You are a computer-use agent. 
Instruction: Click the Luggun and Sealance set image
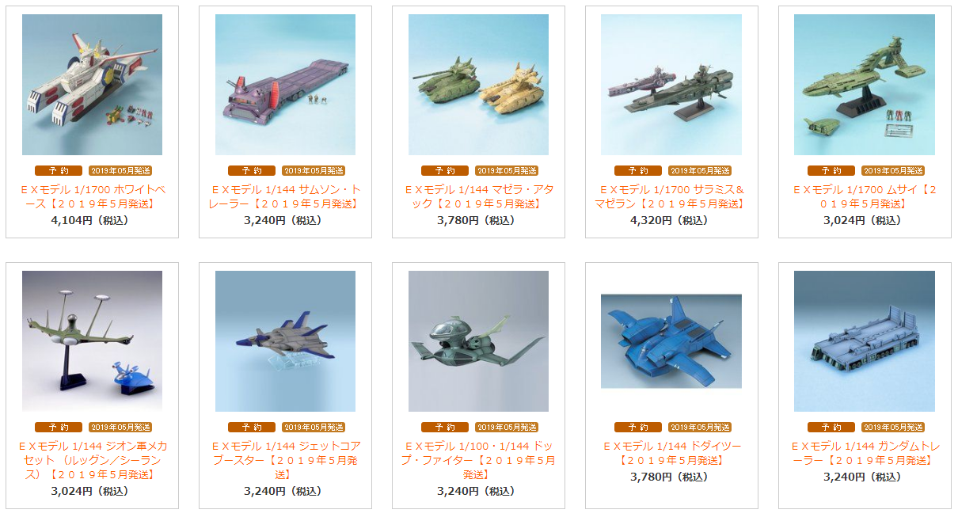(92, 341)
